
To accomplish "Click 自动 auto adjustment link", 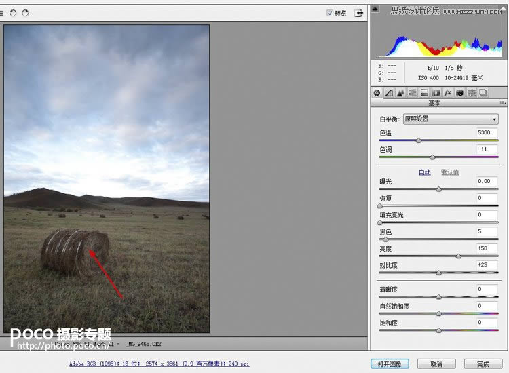I will click(424, 172).
